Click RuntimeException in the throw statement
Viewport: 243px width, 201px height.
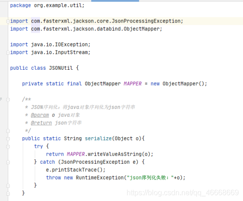100,178
